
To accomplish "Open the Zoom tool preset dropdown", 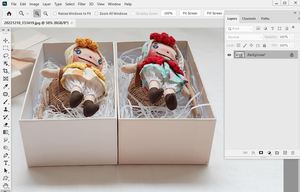I will [x=27, y=14].
